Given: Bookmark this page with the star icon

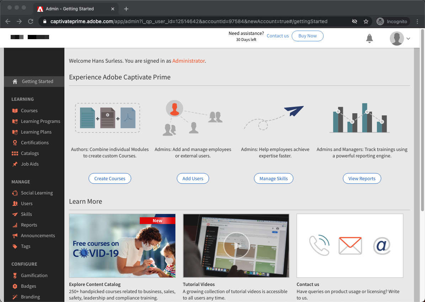Looking at the screenshot, I should 366,21.
